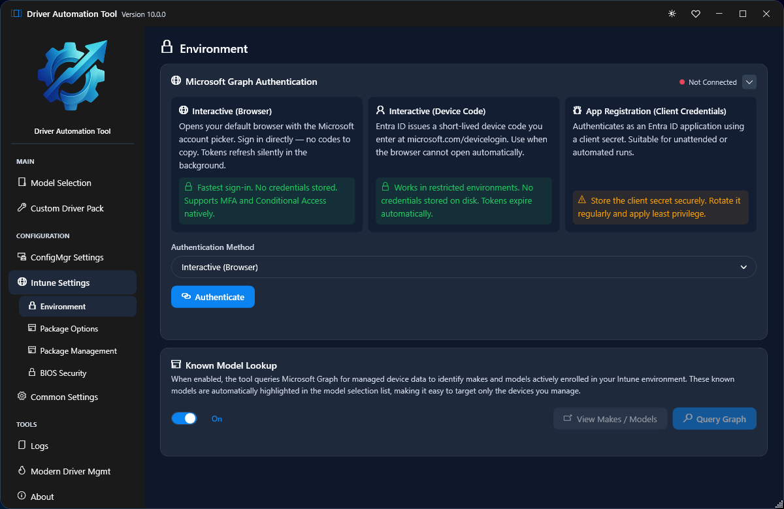Click the green lock in Fastest sign-in note

point(188,187)
